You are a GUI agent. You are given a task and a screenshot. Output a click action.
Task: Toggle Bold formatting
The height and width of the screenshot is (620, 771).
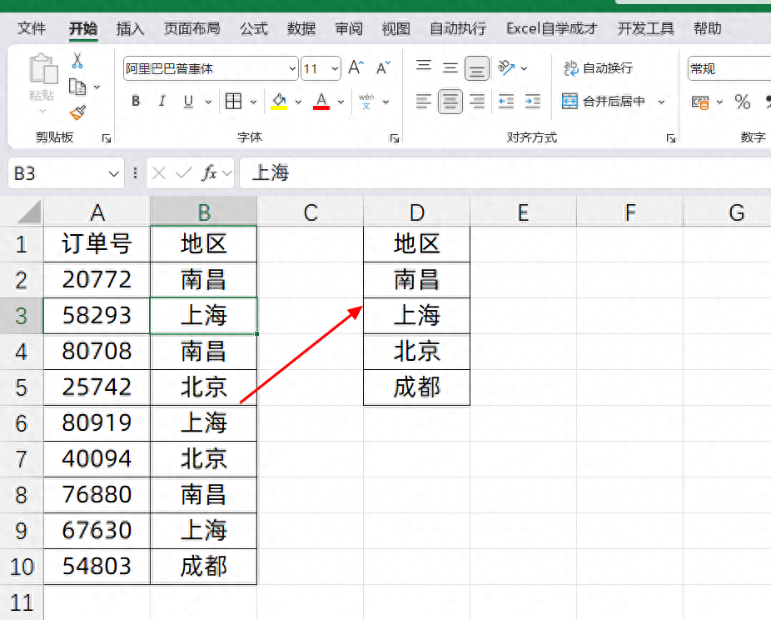pyautogui.click(x=137, y=102)
